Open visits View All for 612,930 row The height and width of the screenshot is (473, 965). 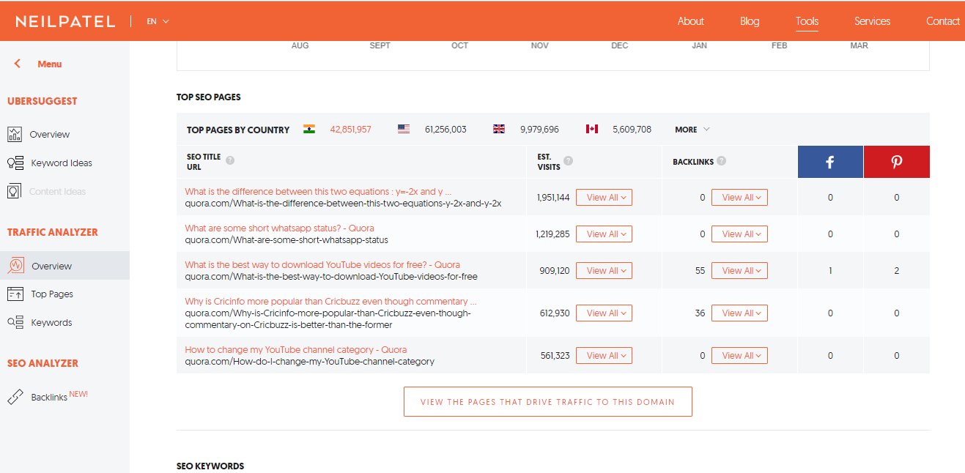(x=604, y=313)
